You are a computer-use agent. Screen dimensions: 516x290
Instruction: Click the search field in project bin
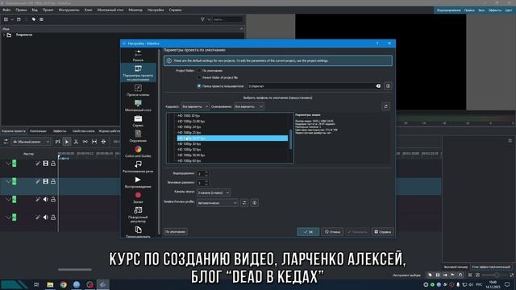pos(227,19)
